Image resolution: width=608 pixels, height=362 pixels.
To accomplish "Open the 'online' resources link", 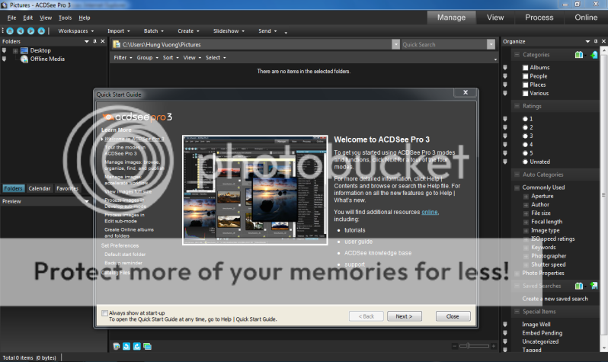I will click(430, 212).
